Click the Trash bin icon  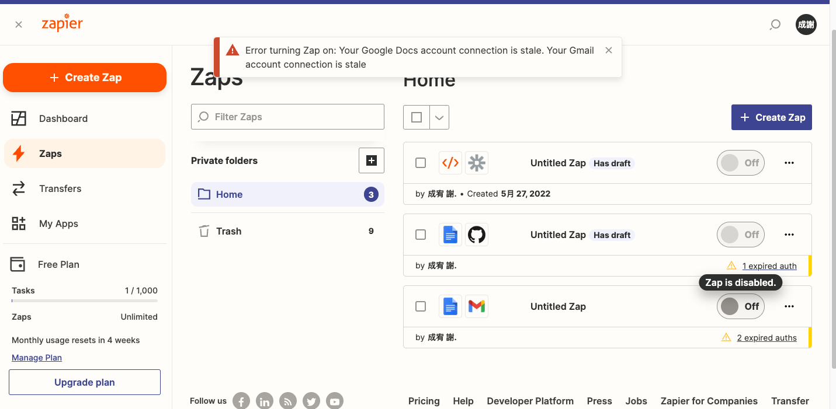click(204, 231)
